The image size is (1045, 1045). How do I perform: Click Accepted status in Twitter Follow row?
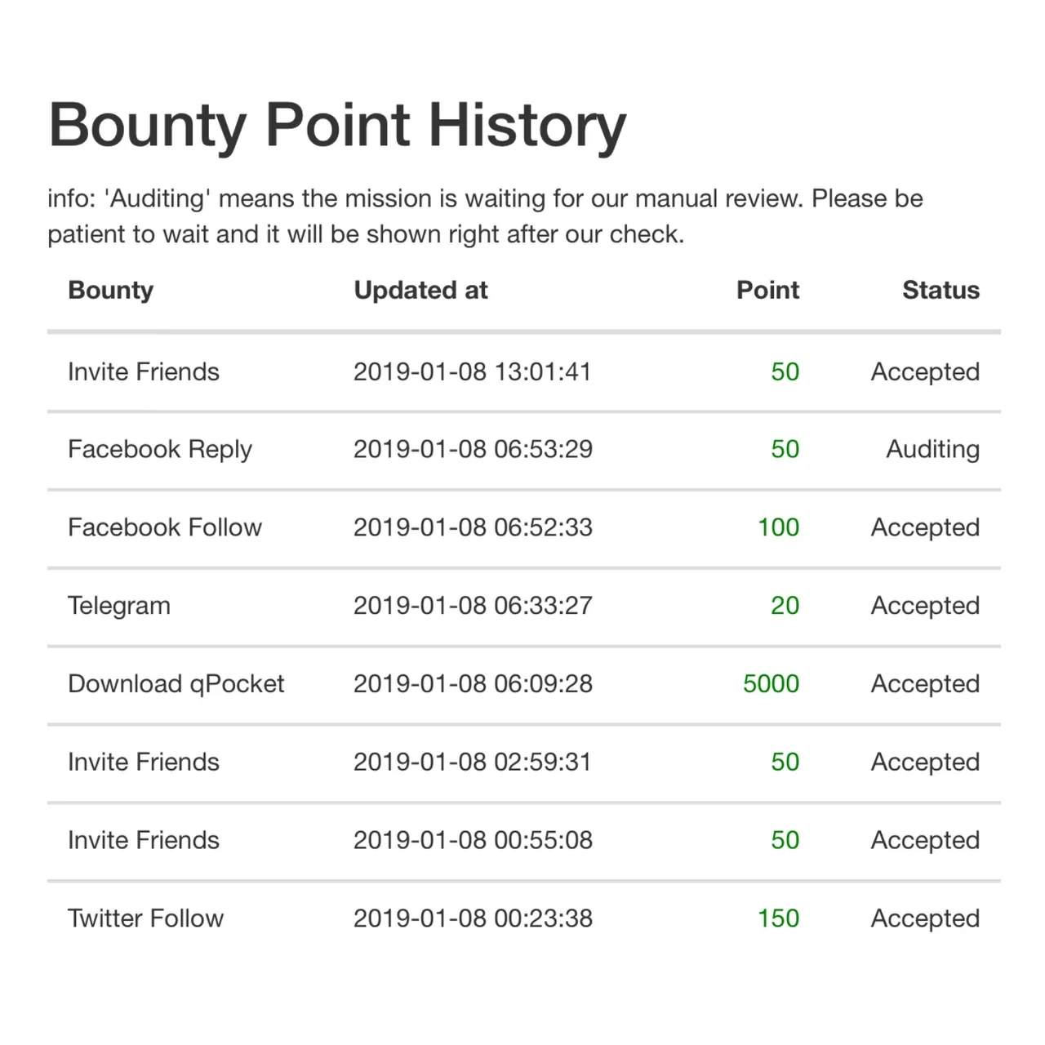(x=925, y=919)
